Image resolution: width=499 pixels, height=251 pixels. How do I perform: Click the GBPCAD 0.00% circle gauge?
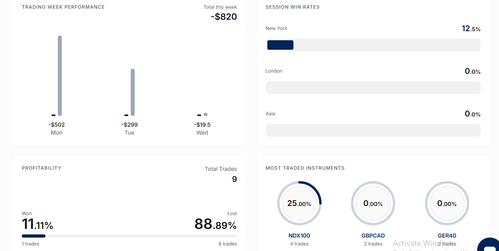373,203
